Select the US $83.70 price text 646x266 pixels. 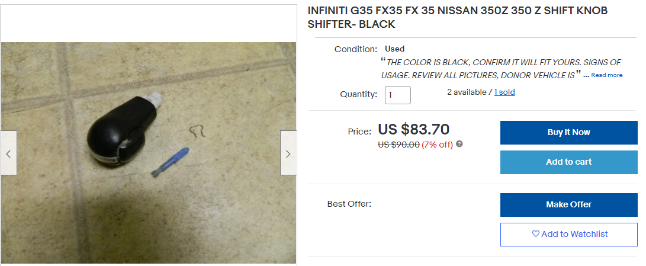(413, 129)
